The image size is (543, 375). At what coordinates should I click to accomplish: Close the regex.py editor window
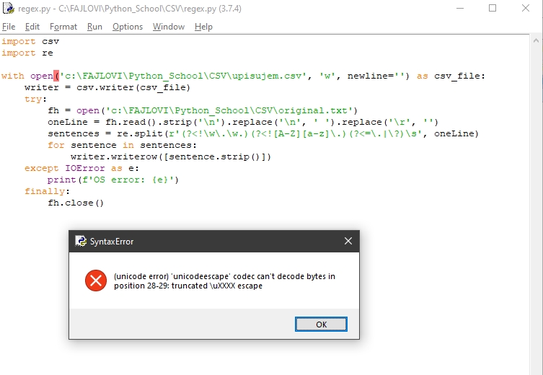click(526, 8)
